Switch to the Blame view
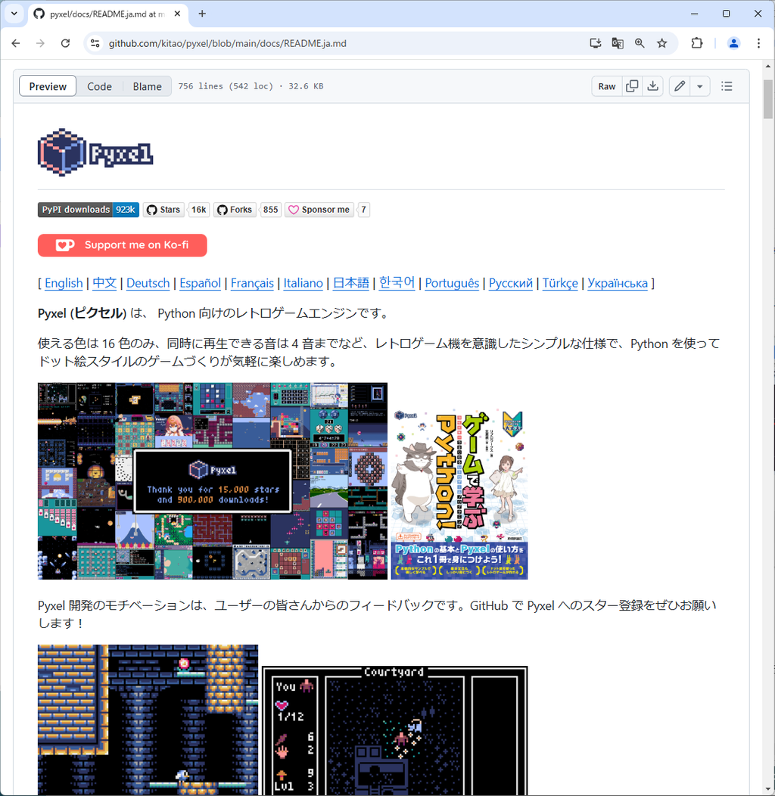Viewport: 775px width, 796px height. 147,86
